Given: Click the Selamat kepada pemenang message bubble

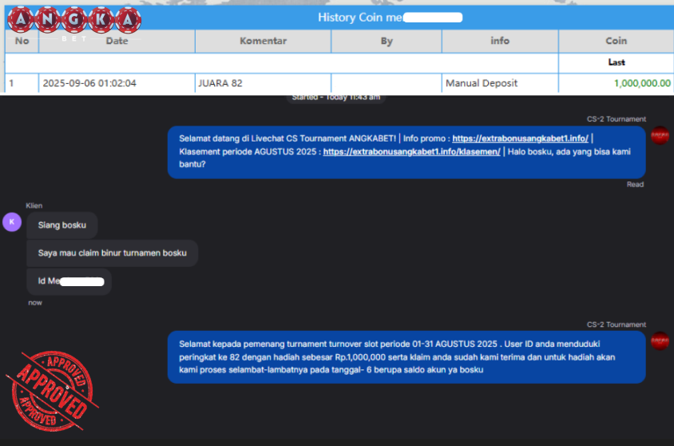Looking at the screenshot, I should [x=406, y=357].
